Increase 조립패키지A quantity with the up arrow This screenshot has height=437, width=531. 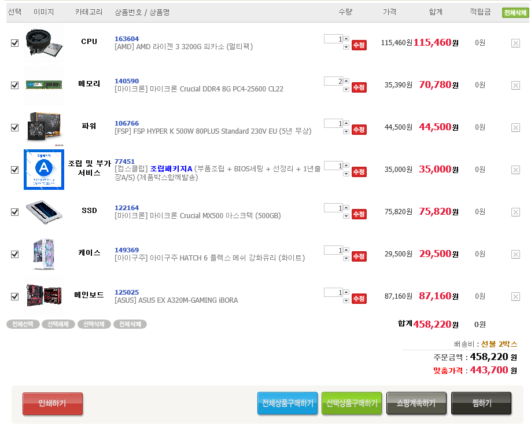[346, 166]
